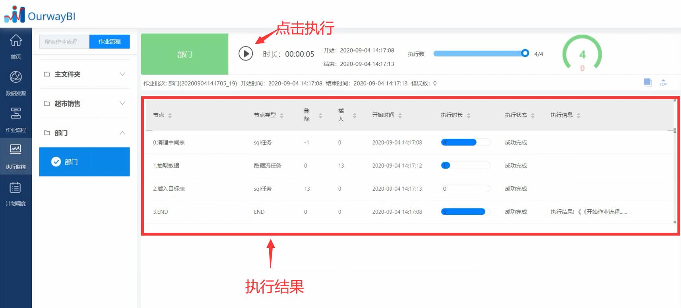This screenshot has height=308, width=681.
Task: Click the OurwayBI logo
Action: coord(40,15)
